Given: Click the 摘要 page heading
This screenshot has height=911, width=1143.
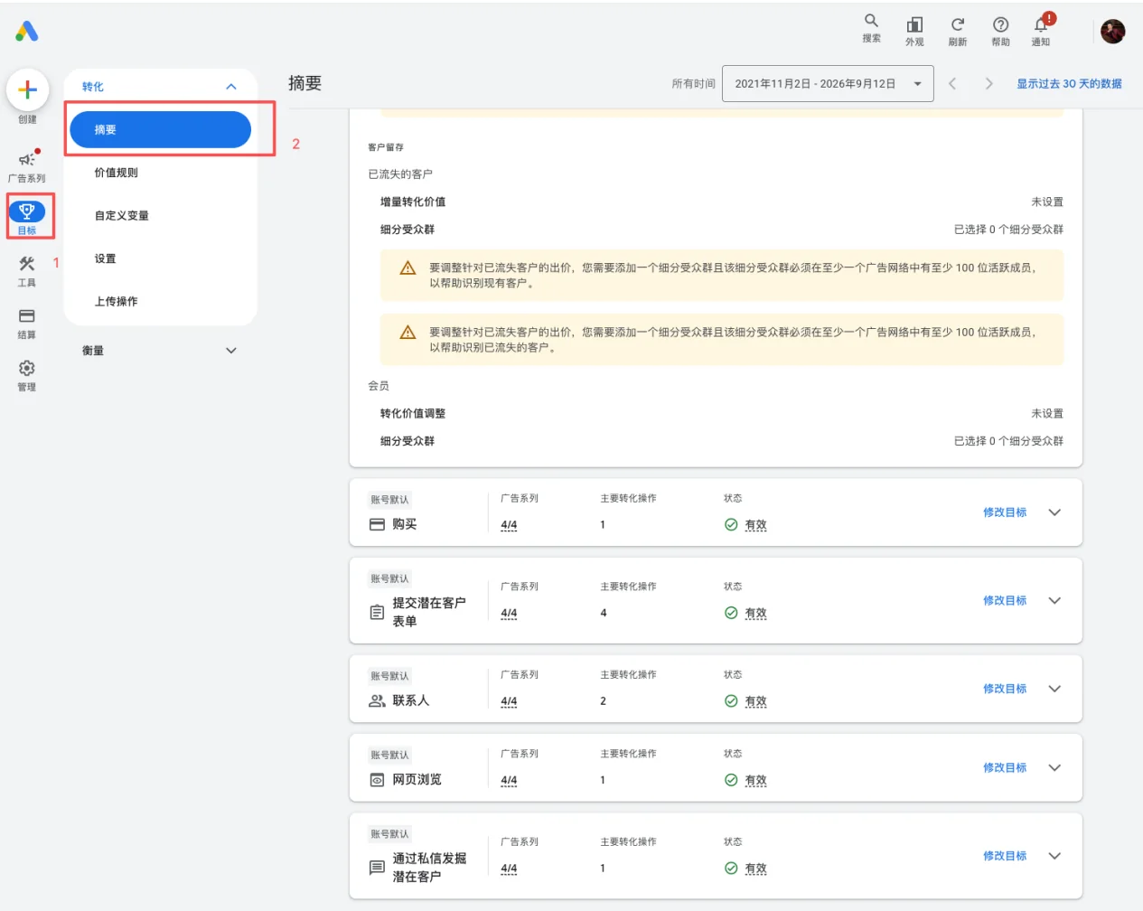Looking at the screenshot, I should 305,83.
